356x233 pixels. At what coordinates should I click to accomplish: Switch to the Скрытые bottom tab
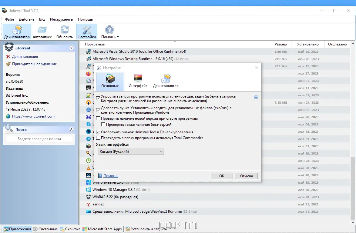pos(70,229)
